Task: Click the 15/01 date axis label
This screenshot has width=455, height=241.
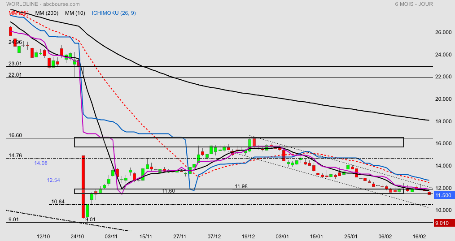Action: pyautogui.click(x=317, y=237)
